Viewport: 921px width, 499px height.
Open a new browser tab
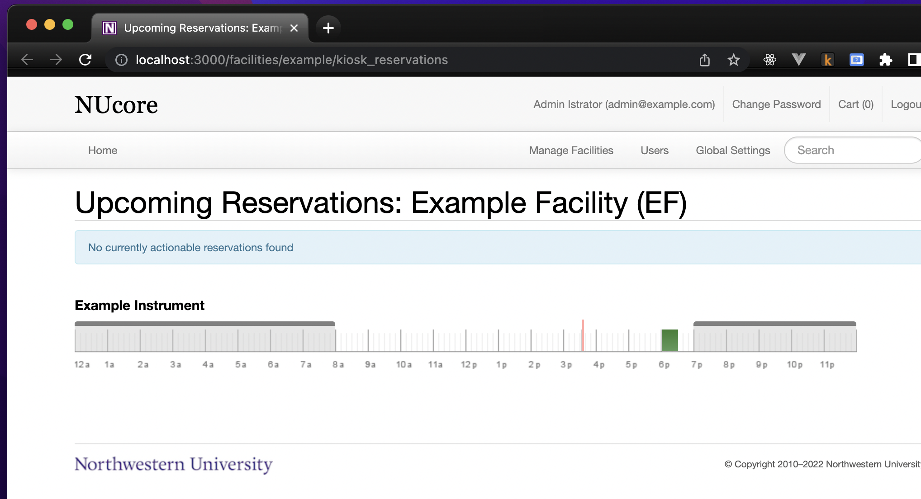(328, 28)
